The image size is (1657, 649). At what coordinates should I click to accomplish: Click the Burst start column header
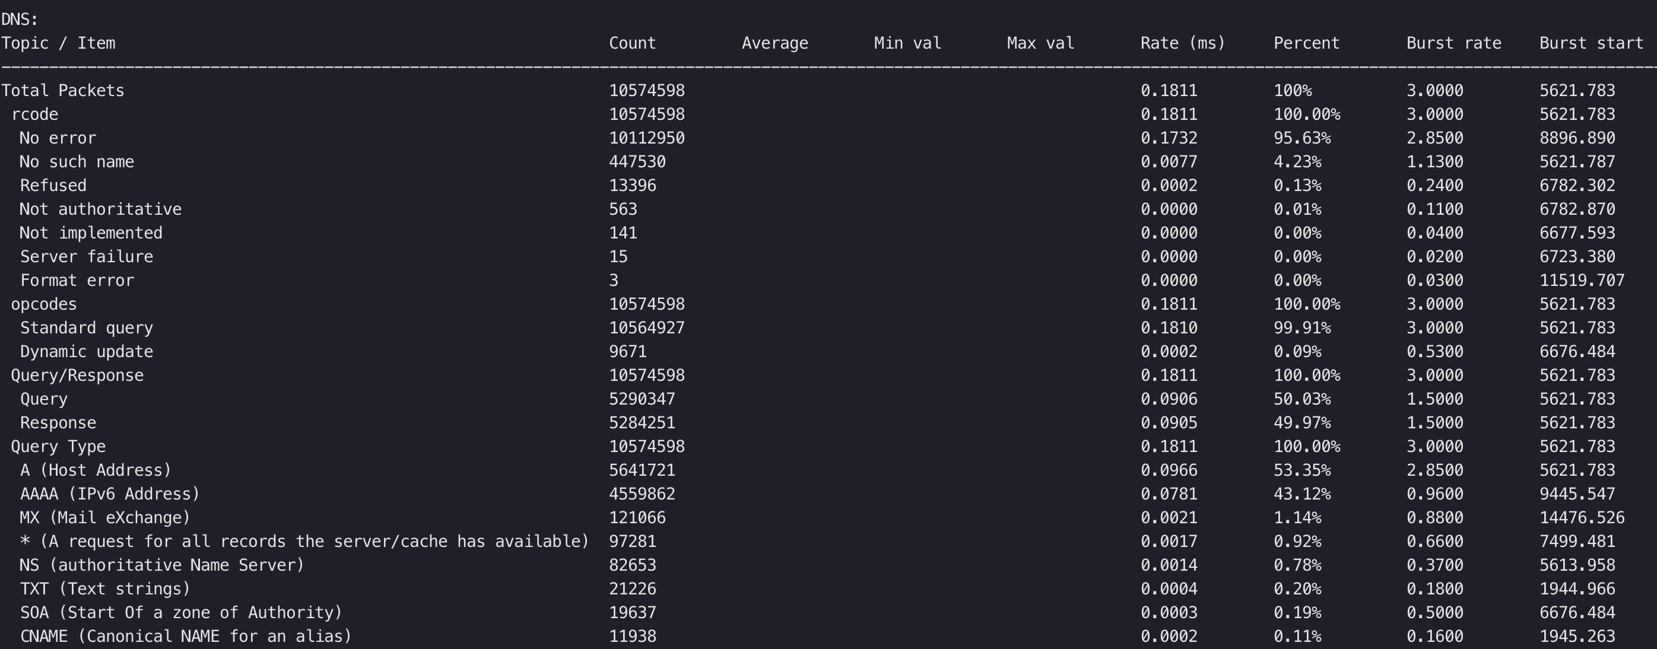[1591, 43]
